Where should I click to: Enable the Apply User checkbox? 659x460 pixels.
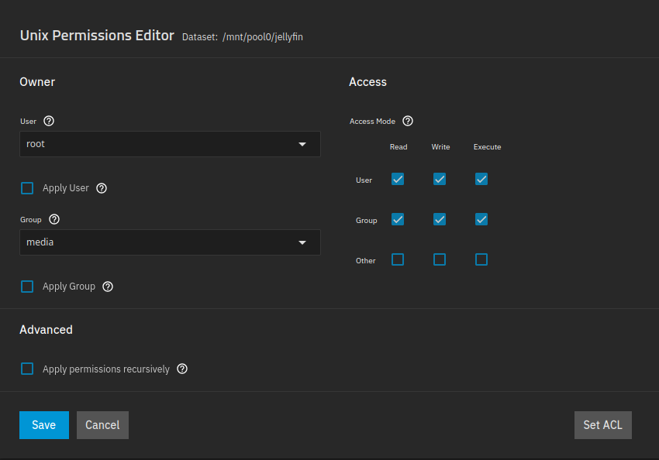[x=27, y=188]
